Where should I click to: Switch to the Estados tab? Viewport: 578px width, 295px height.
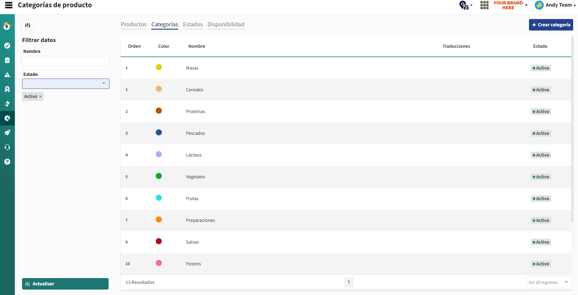193,24
